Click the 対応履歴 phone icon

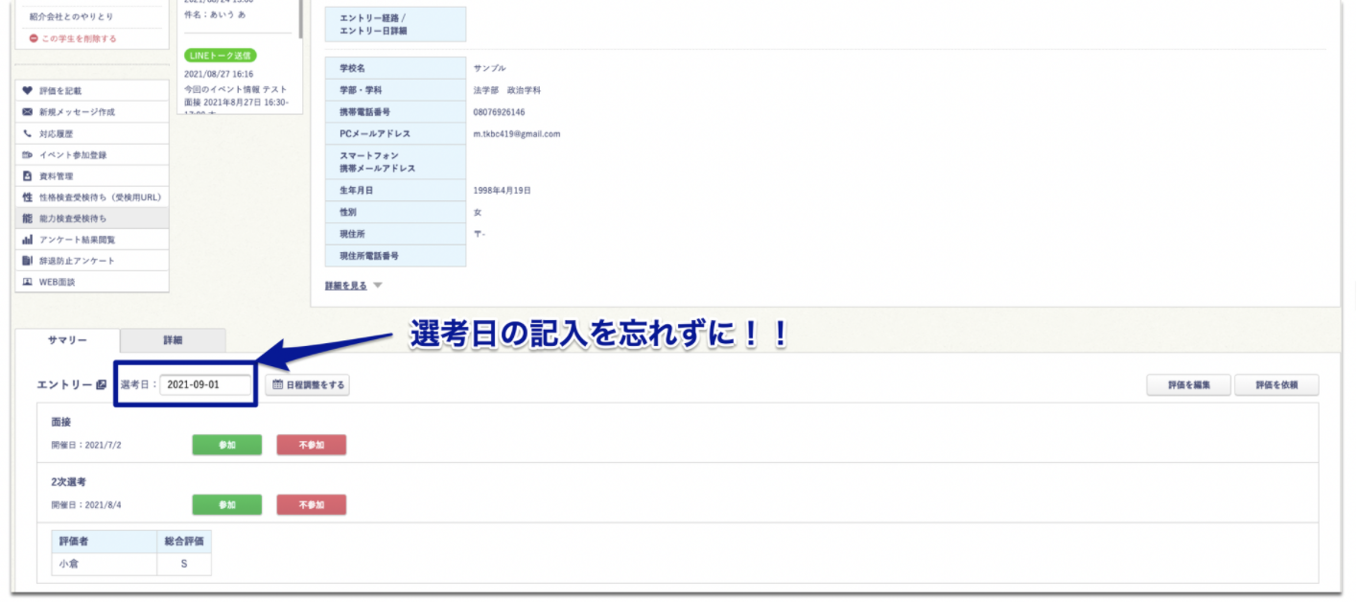click(x=26, y=132)
